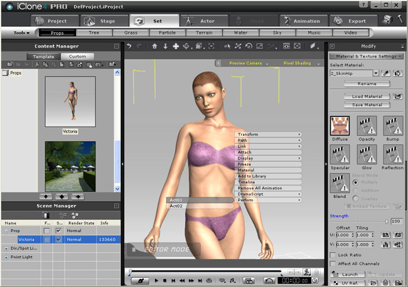Check Affect All Channels option

tap(333, 264)
